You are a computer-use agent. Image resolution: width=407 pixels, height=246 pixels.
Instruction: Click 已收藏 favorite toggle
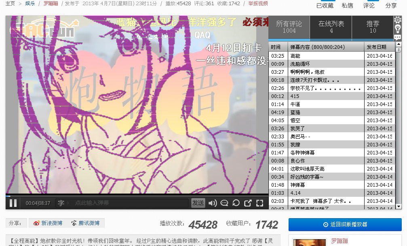(x=325, y=5)
